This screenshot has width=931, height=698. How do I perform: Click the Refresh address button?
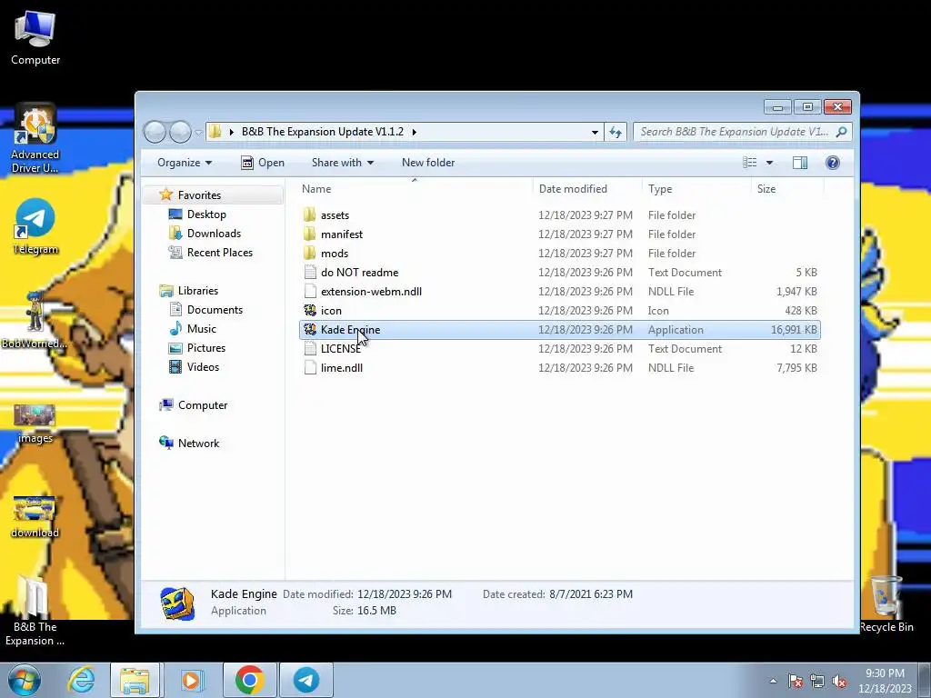click(x=616, y=132)
